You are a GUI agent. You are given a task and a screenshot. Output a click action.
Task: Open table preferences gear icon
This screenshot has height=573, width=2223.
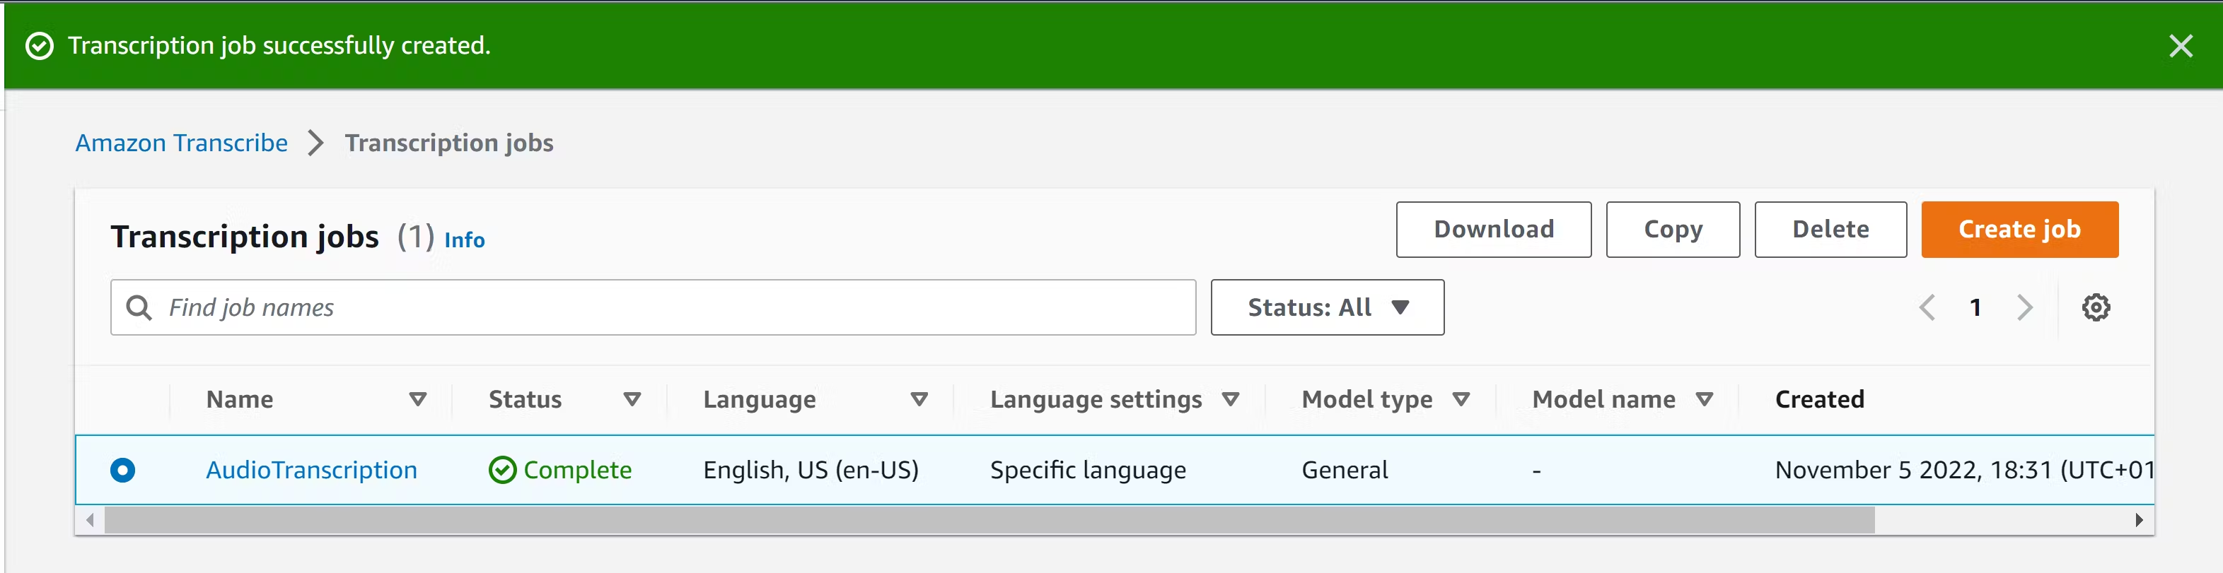2095,307
